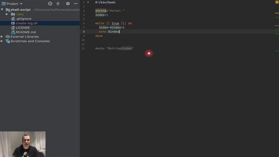
Task: Click the LICENSE file icon
Action: pyautogui.click(x=13, y=27)
